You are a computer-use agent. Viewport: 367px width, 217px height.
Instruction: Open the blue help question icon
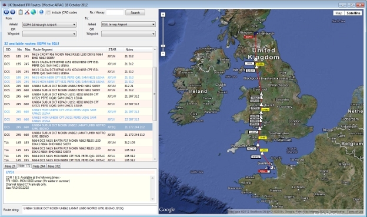tap(41, 12)
